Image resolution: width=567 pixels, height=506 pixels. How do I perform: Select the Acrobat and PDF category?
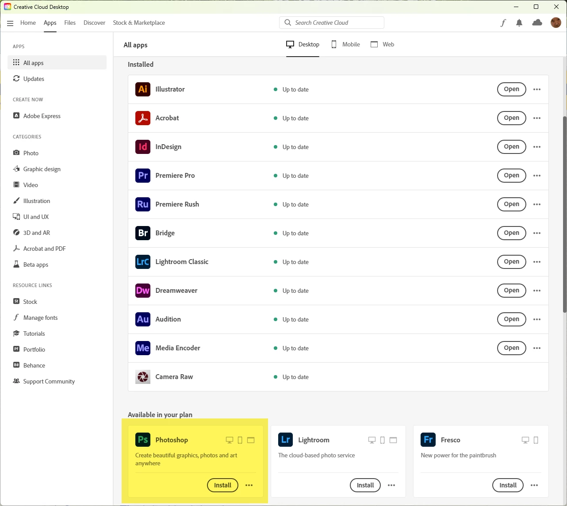pyautogui.click(x=57, y=249)
